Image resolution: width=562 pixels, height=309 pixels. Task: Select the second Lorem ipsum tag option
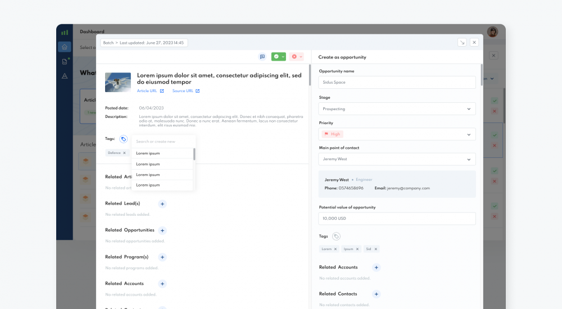coord(162,164)
